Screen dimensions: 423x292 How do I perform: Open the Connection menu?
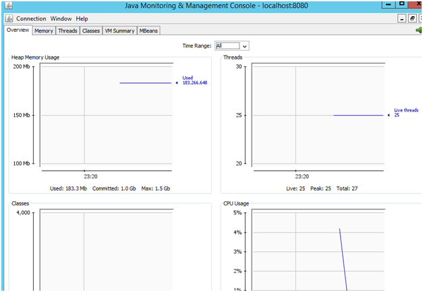pos(31,19)
